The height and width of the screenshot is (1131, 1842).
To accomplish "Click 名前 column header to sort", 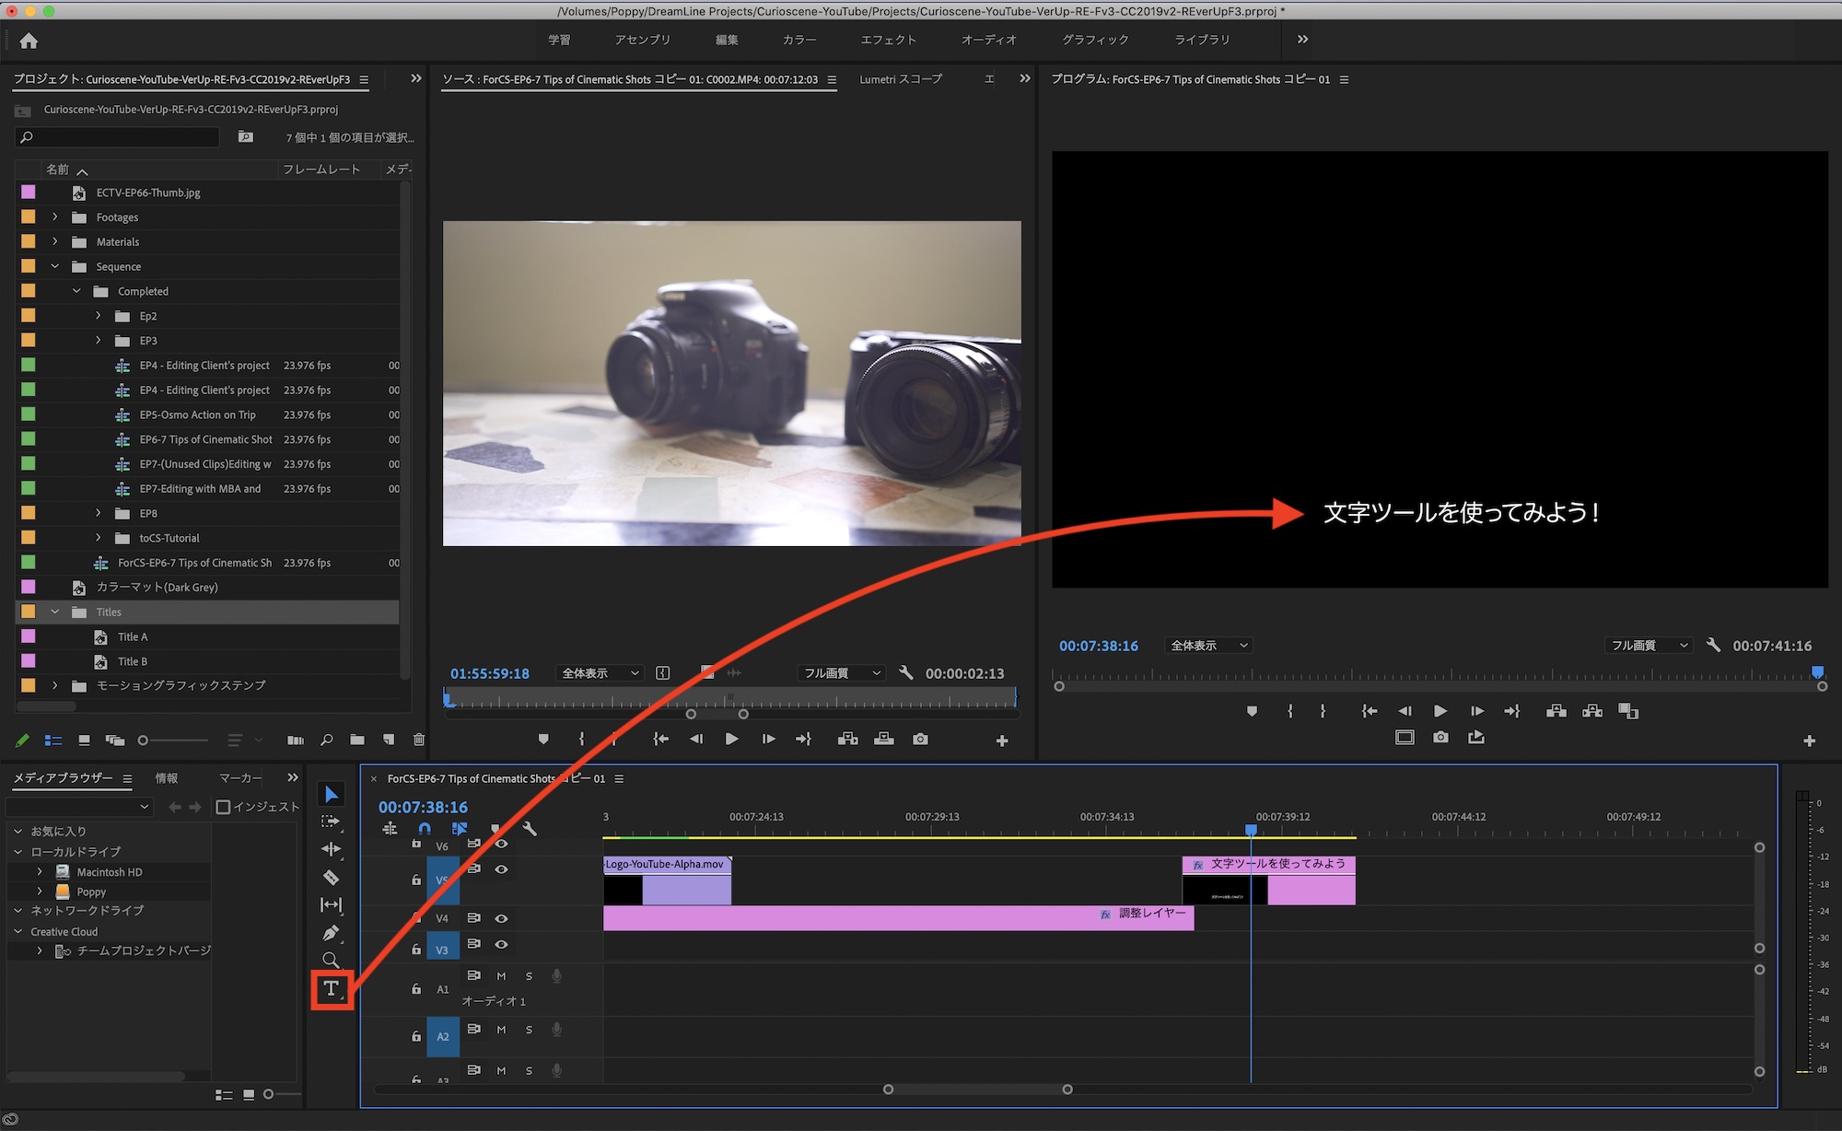I will coord(58,169).
